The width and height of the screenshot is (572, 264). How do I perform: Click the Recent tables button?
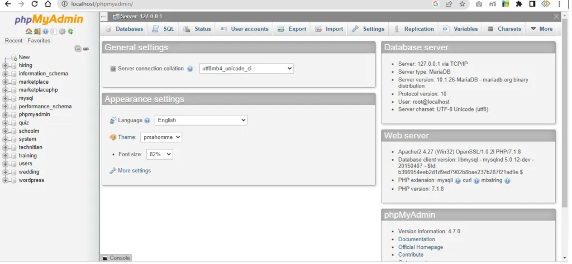(13, 41)
